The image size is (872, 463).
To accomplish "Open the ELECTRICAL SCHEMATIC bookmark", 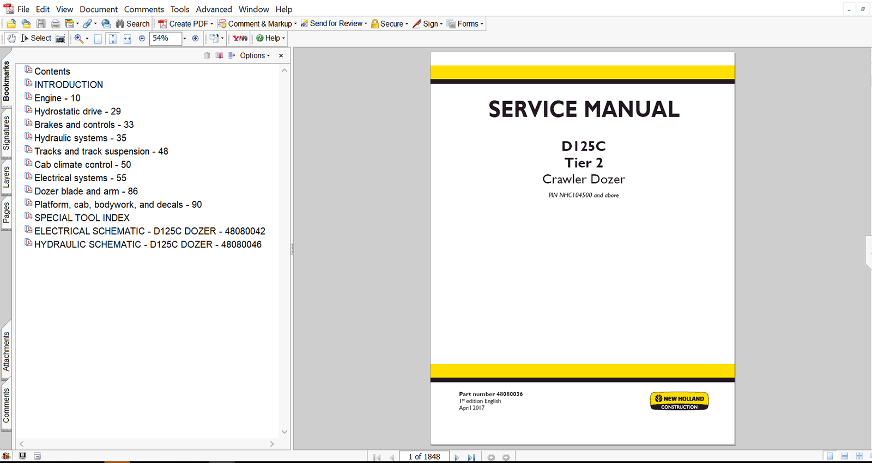I will tap(149, 231).
